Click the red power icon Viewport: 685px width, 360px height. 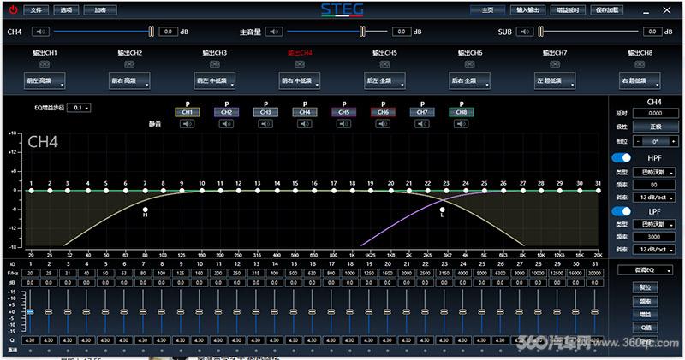coord(14,9)
